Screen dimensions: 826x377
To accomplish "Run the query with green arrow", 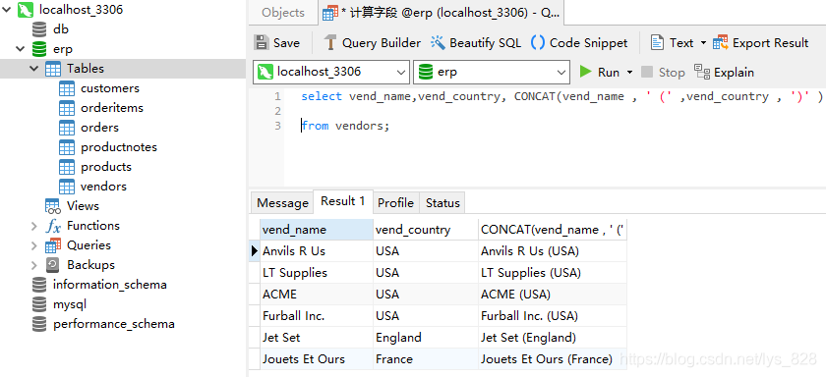I will pos(586,72).
